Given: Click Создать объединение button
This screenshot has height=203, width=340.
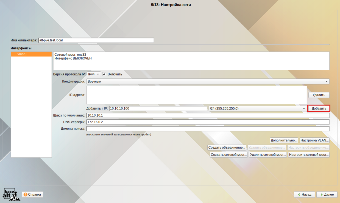Looking at the screenshot, I should point(227,148).
